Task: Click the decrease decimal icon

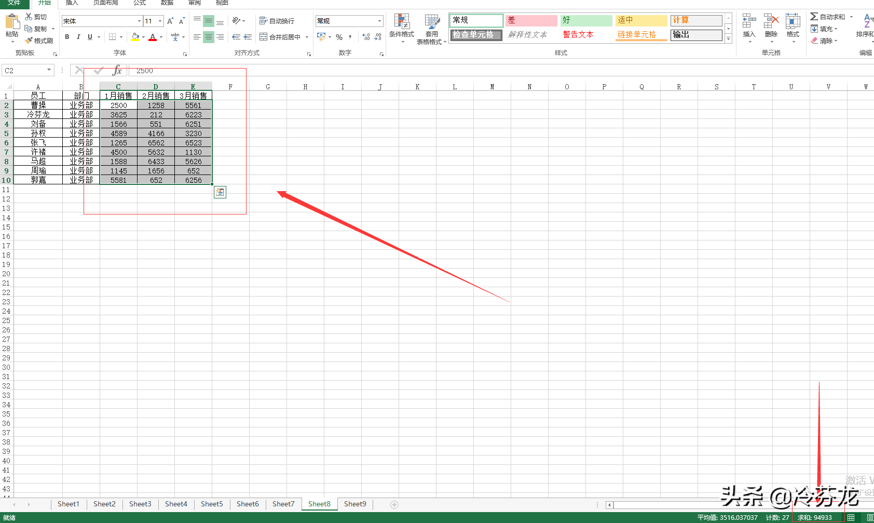Action: [378, 37]
